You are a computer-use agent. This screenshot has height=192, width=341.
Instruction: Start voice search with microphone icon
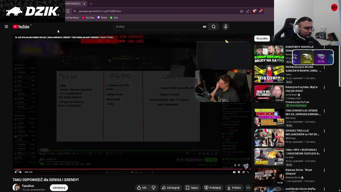pyautogui.click(x=226, y=27)
